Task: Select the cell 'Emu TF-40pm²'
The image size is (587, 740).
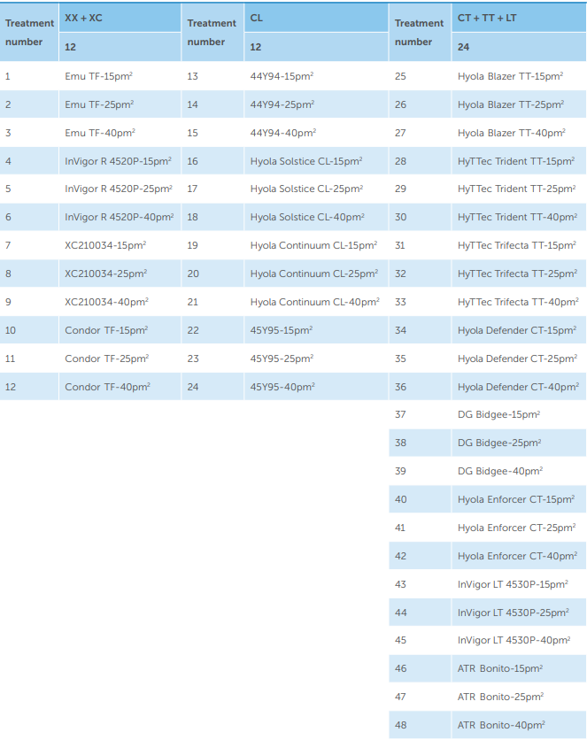Action: point(120,133)
